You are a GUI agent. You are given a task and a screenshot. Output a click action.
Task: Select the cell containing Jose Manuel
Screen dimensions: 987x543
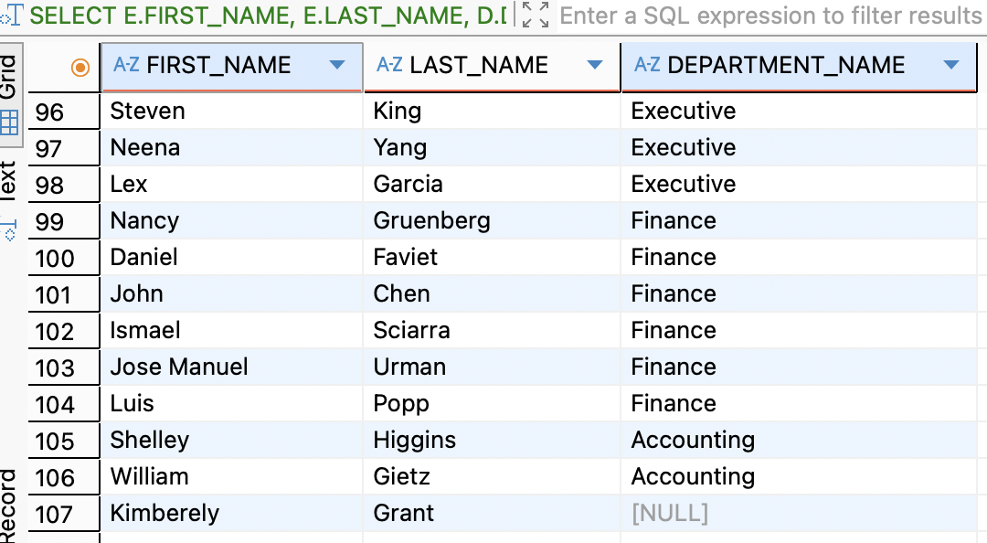[x=179, y=367]
